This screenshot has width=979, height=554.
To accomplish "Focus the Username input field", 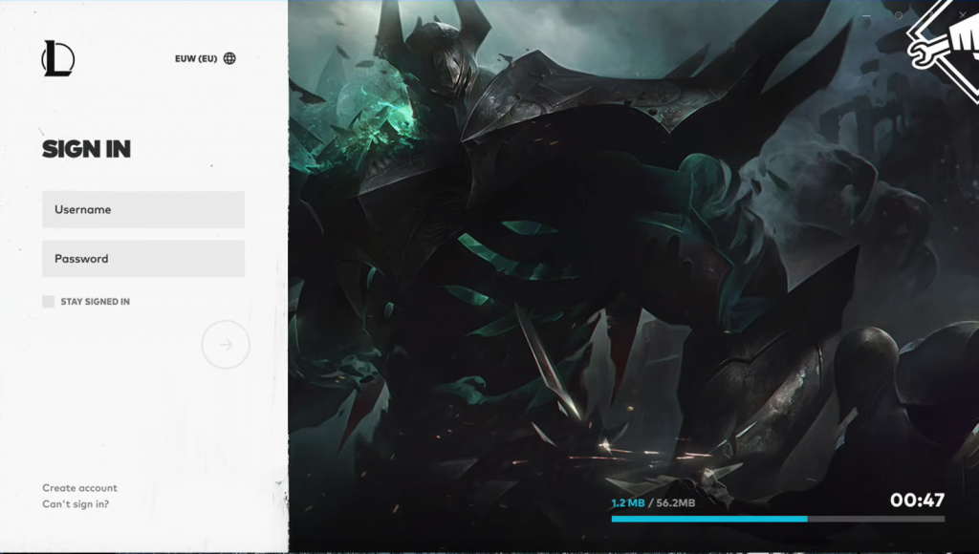I will 143,209.
